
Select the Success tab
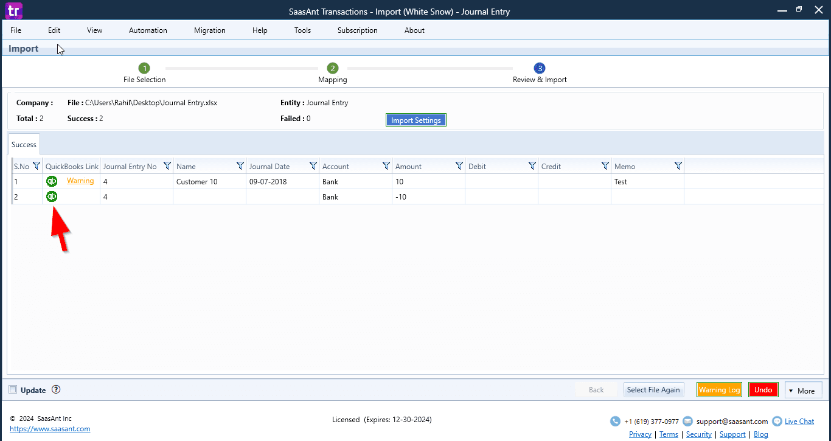click(24, 145)
